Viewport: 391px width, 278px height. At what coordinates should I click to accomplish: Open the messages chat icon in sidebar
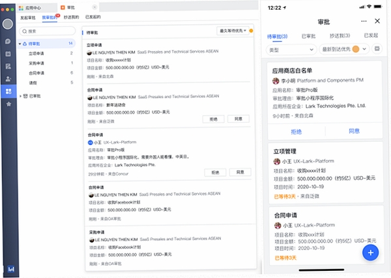point(8,41)
